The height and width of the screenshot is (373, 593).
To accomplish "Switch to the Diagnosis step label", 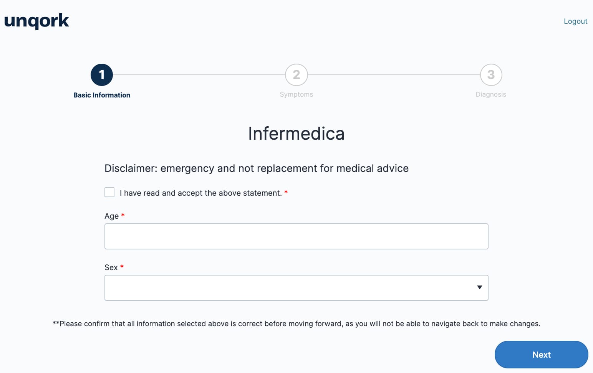I will (491, 94).
